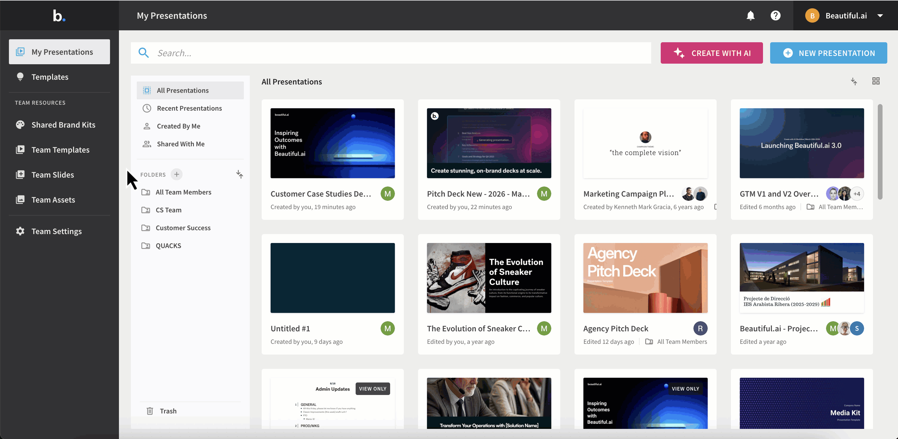Click M avatar on Pitch Deck New card
Image resolution: width=898 pixels, height=439 pixels.
(x=544, y=194)
